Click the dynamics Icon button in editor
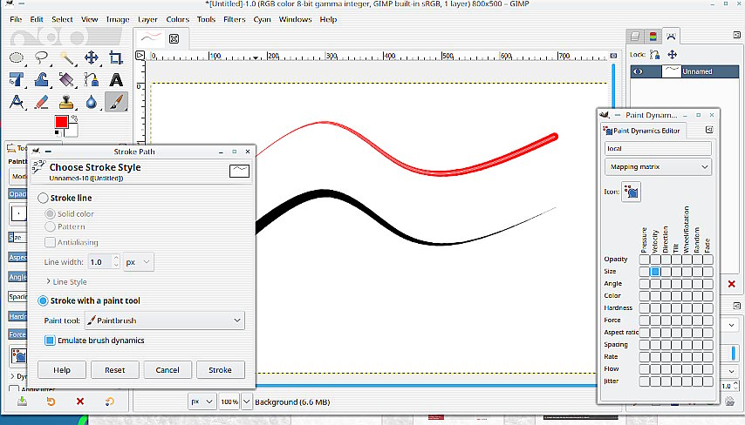The height and width of the screenshot is (425, 745). (631, 192)
